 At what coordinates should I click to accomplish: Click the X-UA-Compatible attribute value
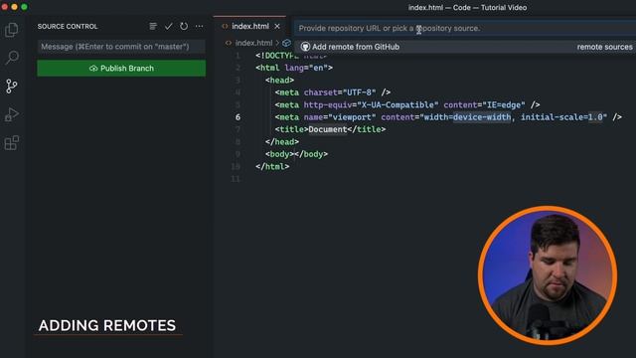coord(397,105)
